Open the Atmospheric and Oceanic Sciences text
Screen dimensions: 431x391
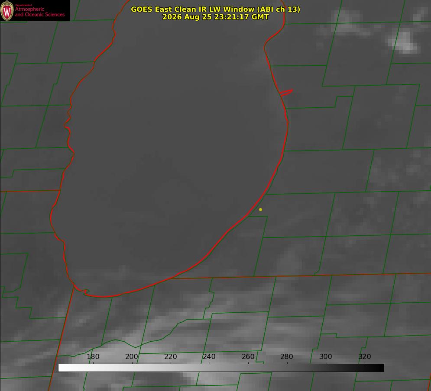[39, 12]
